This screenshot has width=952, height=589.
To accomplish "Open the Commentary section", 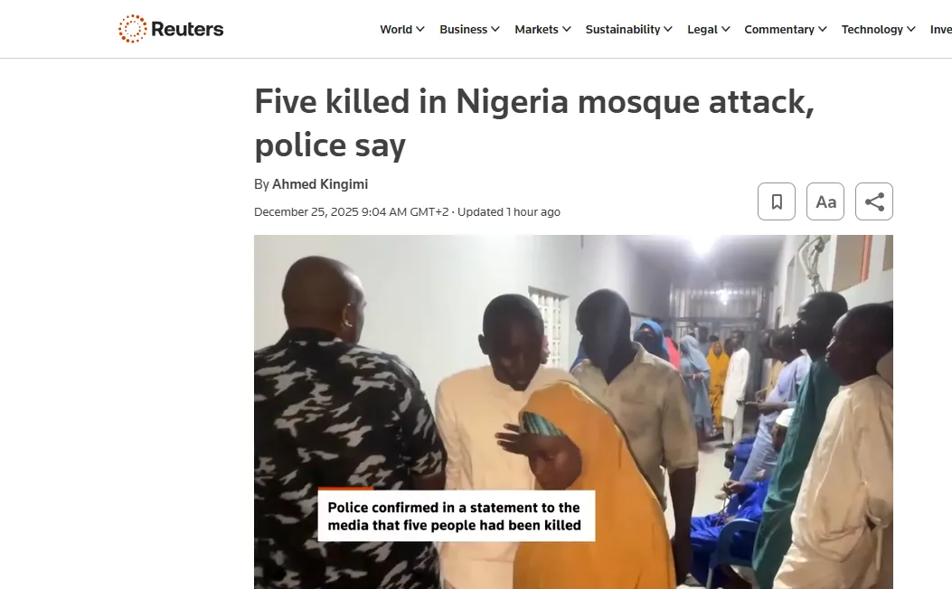I will click(x=779, y=29).
